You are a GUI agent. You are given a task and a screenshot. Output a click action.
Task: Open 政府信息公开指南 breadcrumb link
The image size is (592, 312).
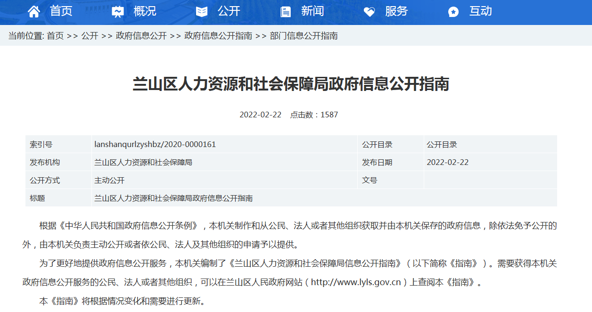point(218,36)
